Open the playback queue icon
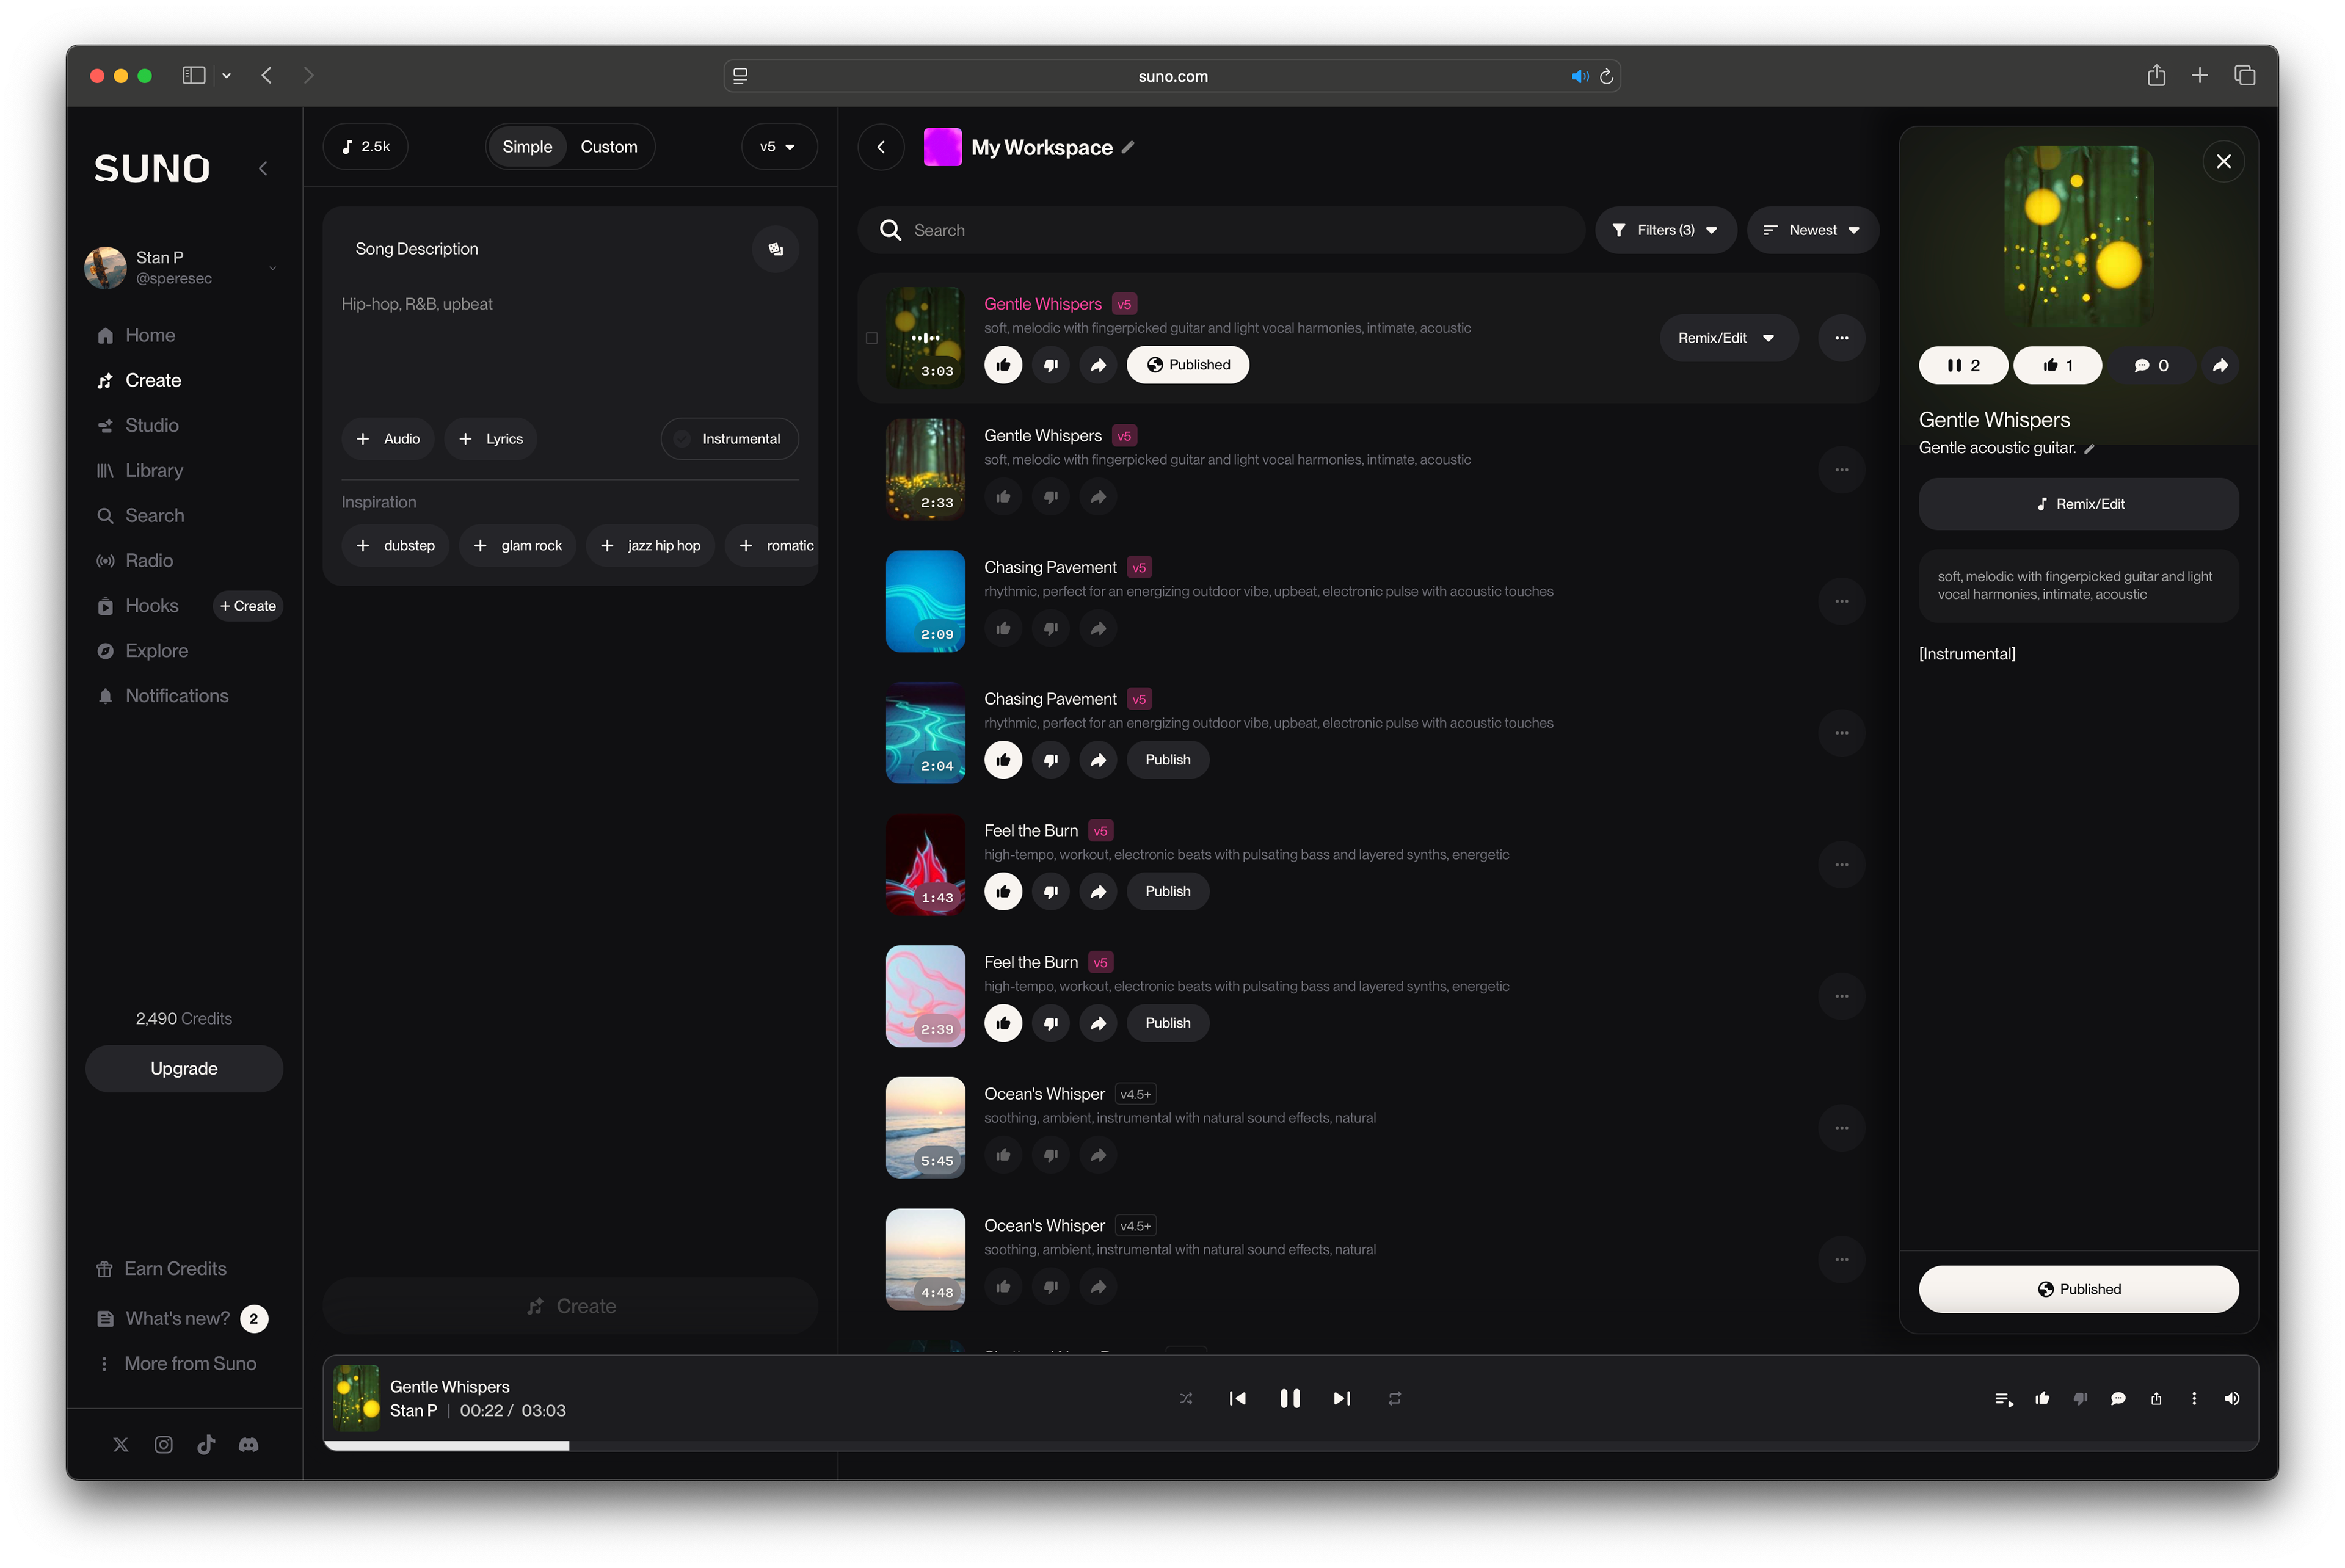Image resolution: width=2345 pixels, height=1568 pixels. [2003, 1399]
